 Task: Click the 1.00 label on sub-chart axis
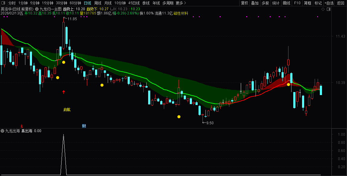[x=342, y=134]
